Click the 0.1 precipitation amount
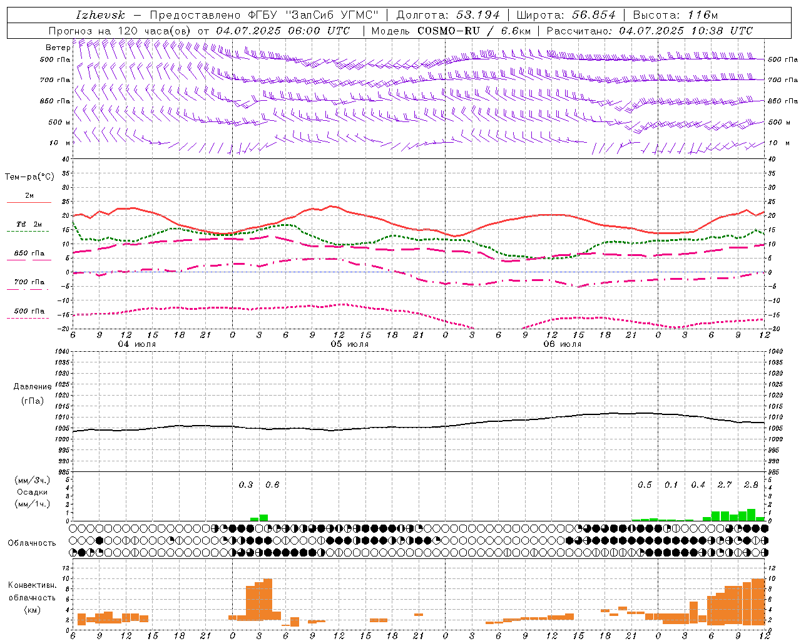Viewport: 801px width, 641px height. (x=671, y=485)
